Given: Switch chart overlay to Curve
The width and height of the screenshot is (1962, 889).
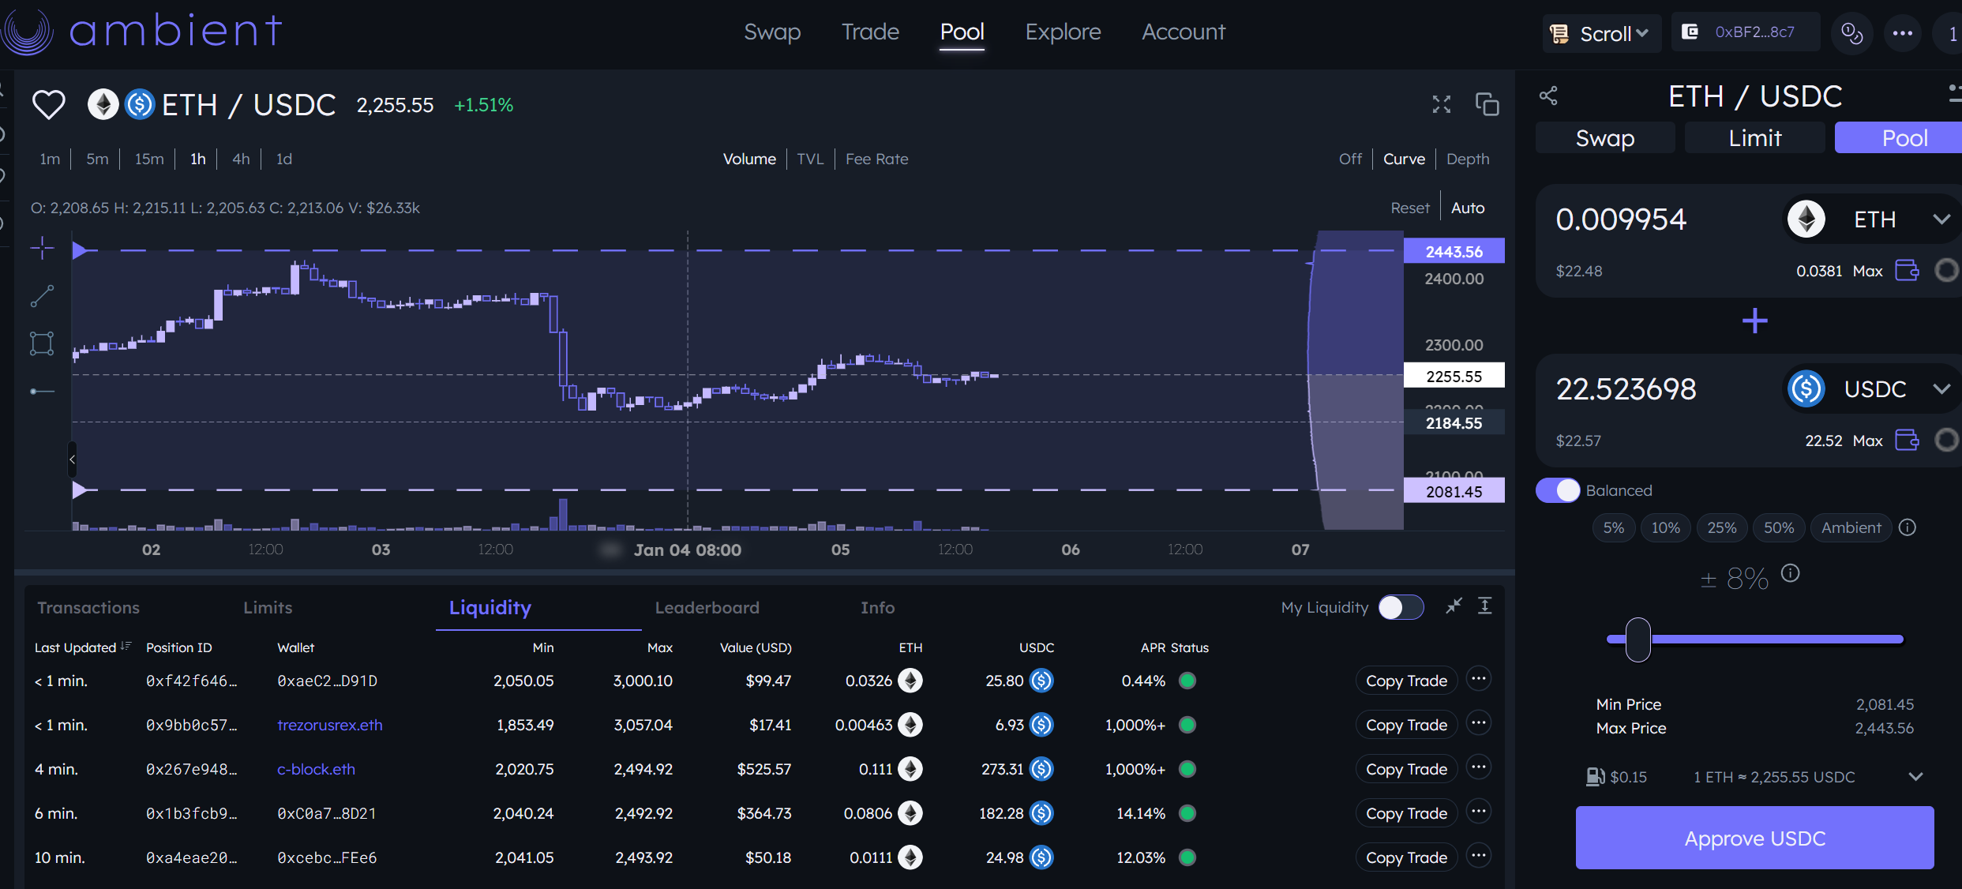Looking at the screenshot, I should [1404, 159].
